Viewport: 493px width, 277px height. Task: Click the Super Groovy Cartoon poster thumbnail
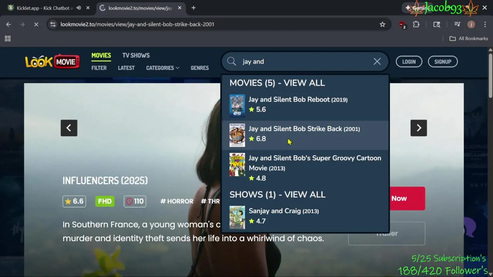(x=237, y=165)
